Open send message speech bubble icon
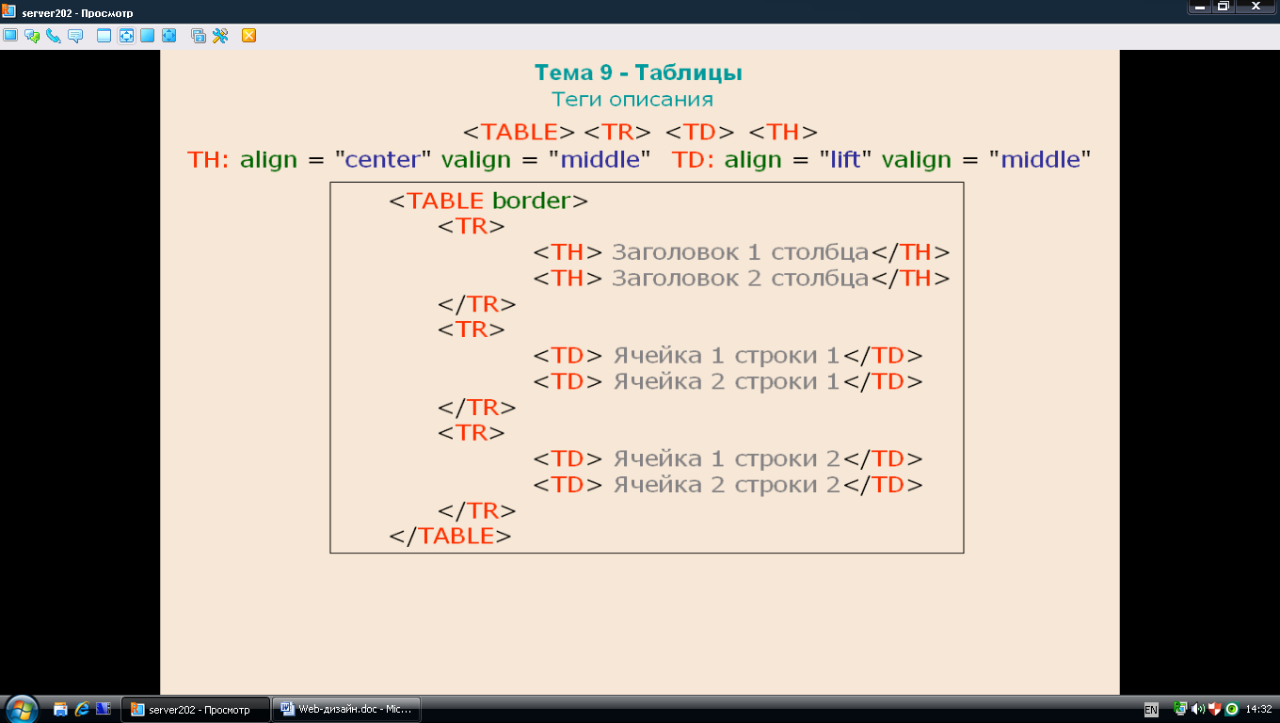This screenshot has height=723, width=1280. point(75,36)
